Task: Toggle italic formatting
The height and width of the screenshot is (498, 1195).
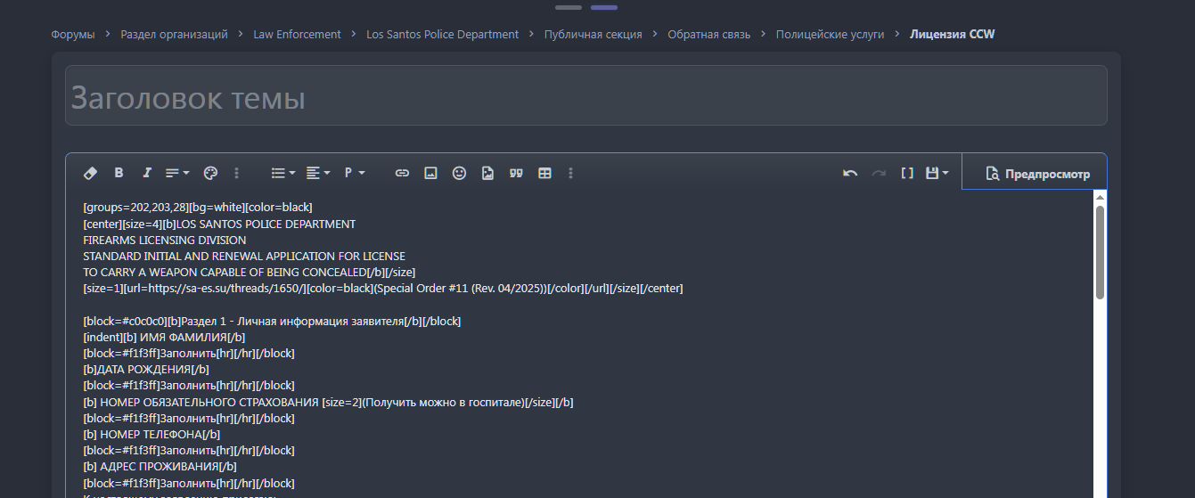Action: 147,173
